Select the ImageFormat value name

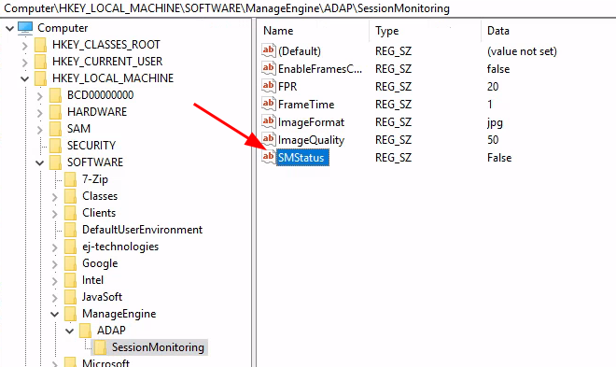(311, 122)
